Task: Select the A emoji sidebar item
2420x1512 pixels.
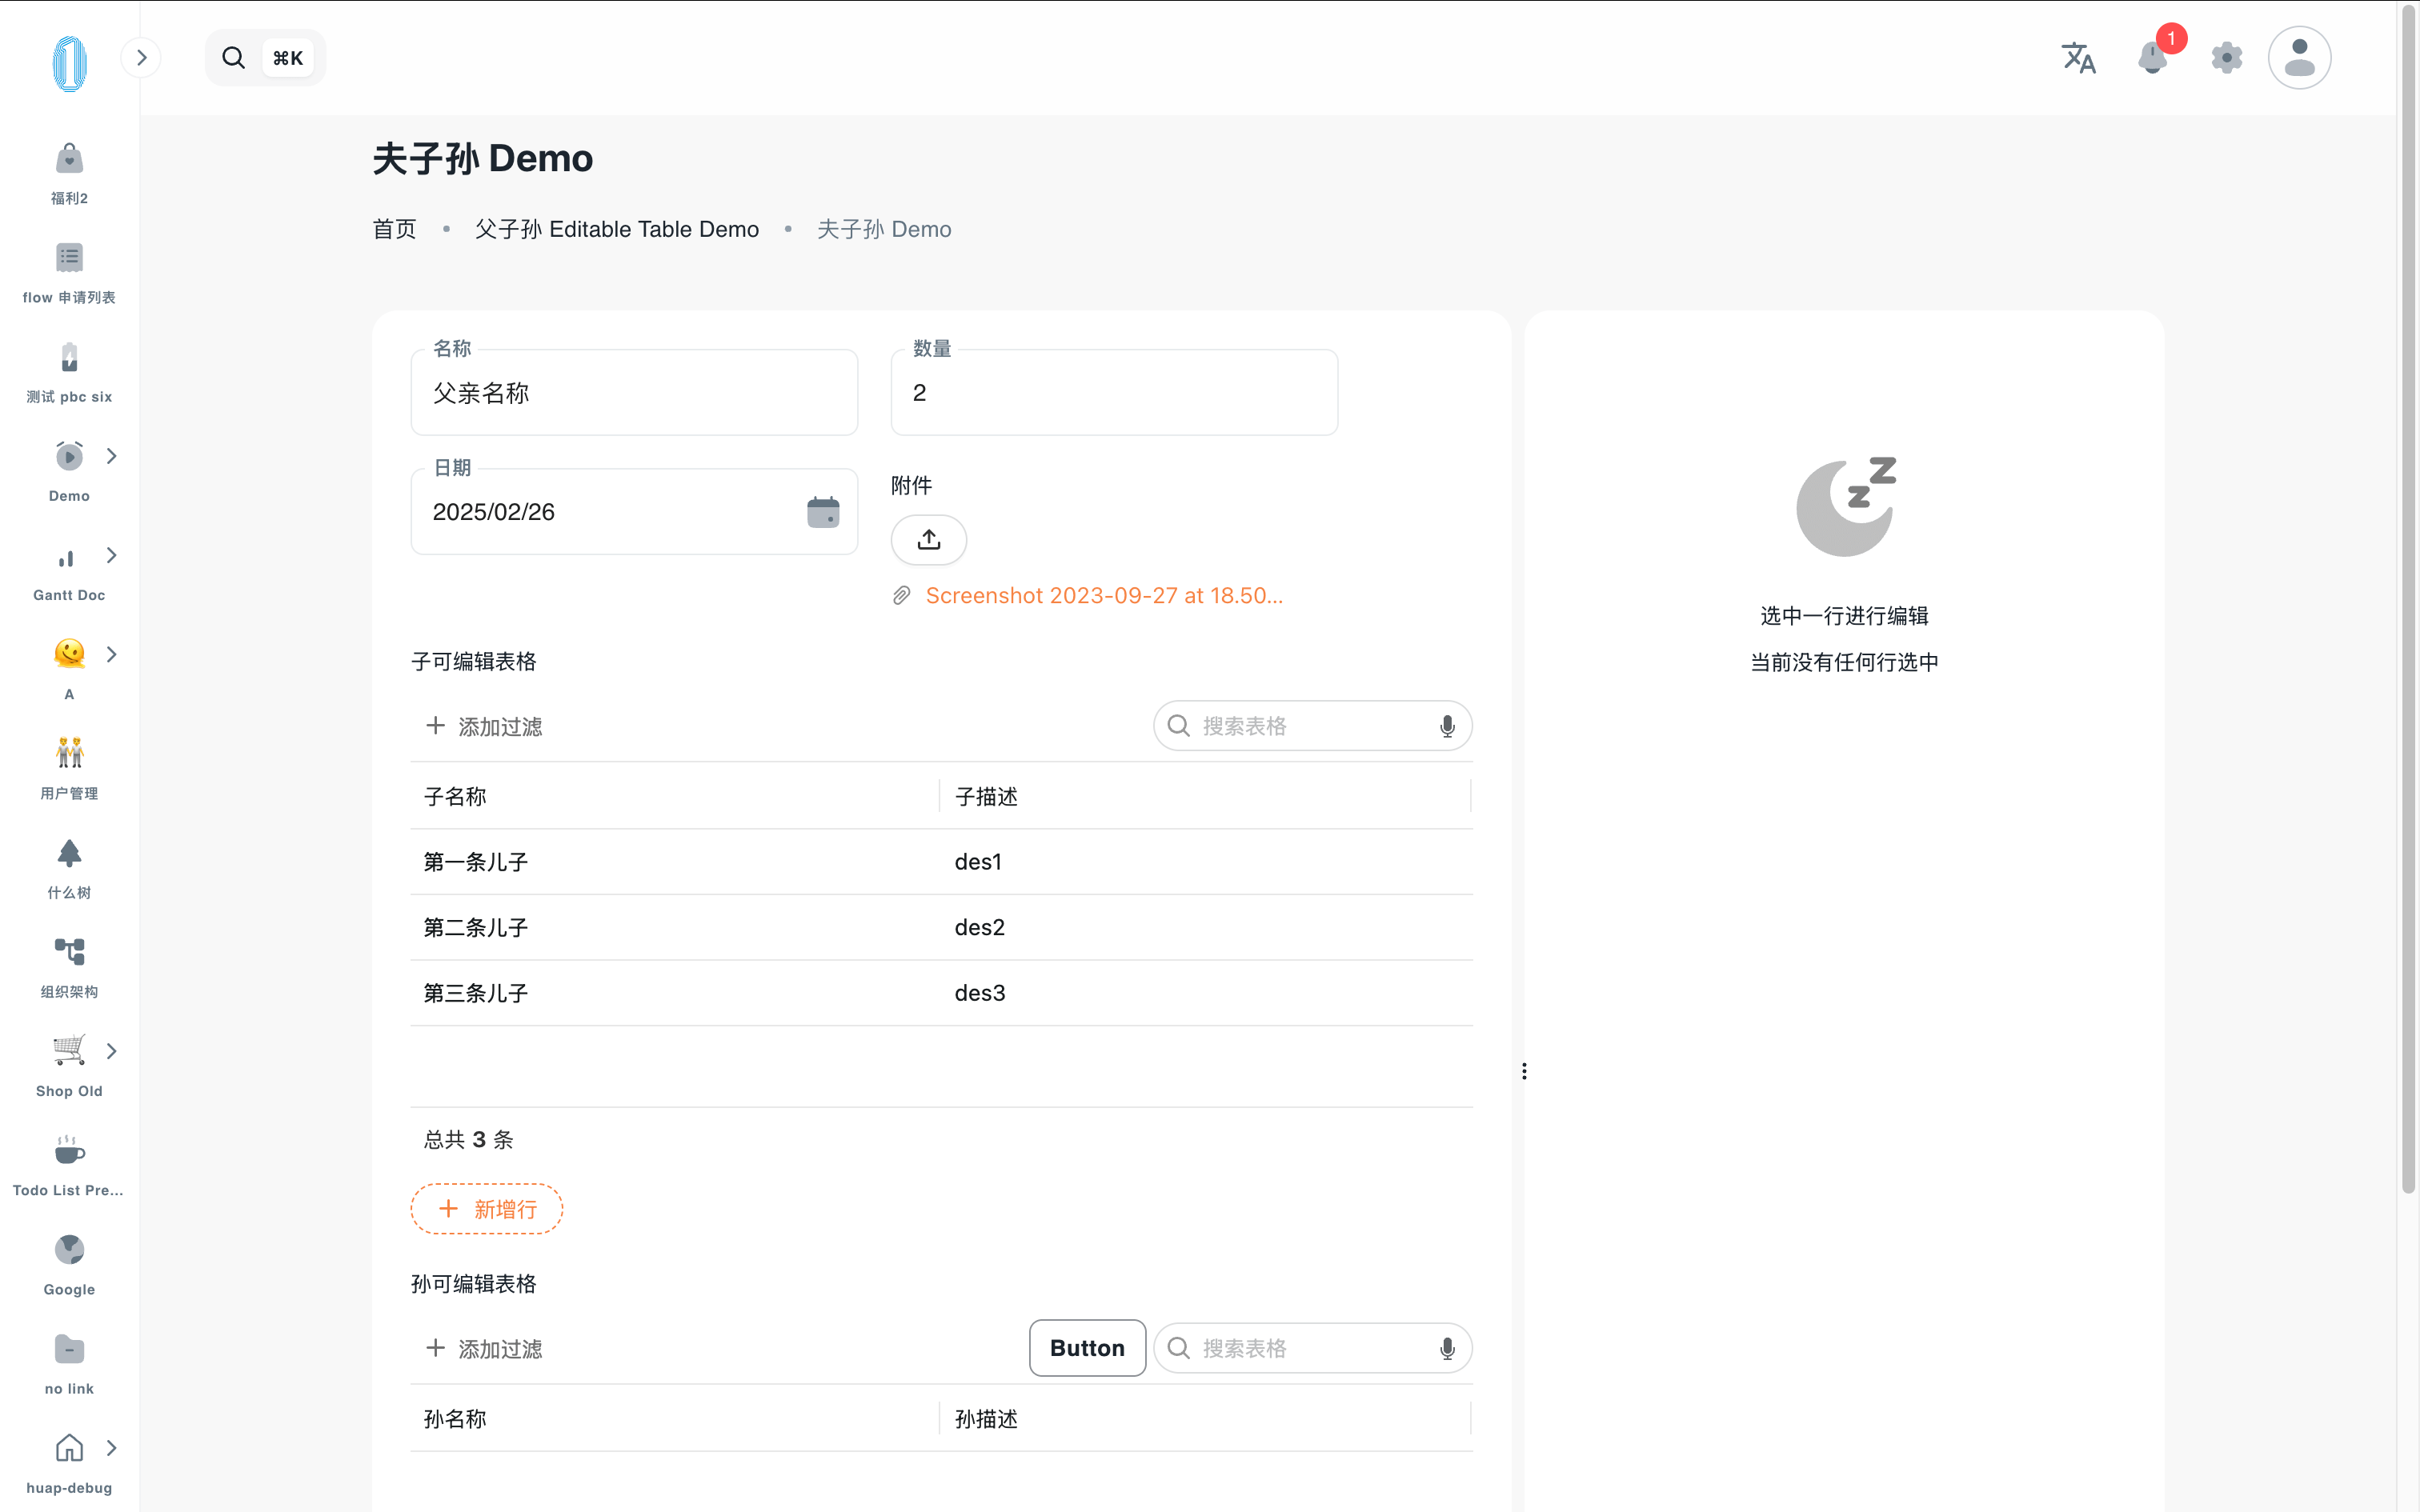Action: (69, 670)
